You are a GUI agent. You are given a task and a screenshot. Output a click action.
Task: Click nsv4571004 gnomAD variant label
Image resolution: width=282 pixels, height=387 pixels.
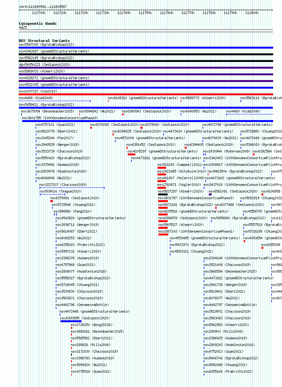[x=150, y=138]
